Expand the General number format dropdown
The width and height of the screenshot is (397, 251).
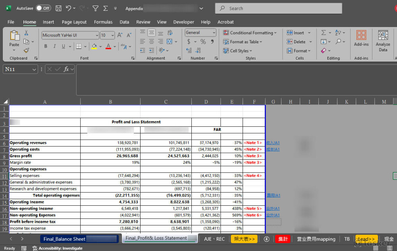(x=214, y=33)
